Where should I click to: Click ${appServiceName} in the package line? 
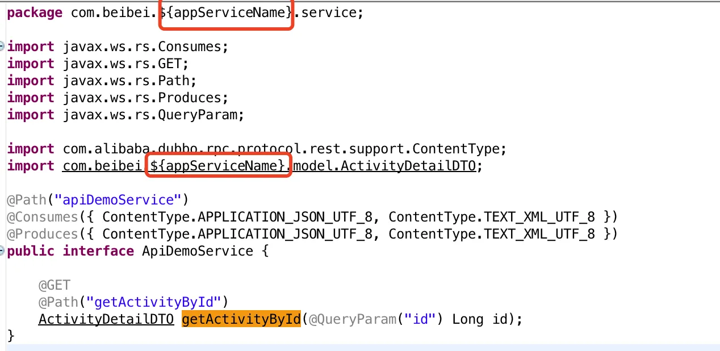[228, 12]
